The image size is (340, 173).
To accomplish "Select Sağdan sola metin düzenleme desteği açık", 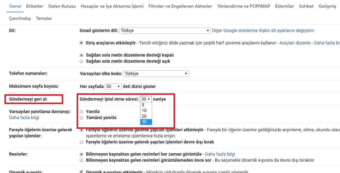I will click(x=81, y=61).
